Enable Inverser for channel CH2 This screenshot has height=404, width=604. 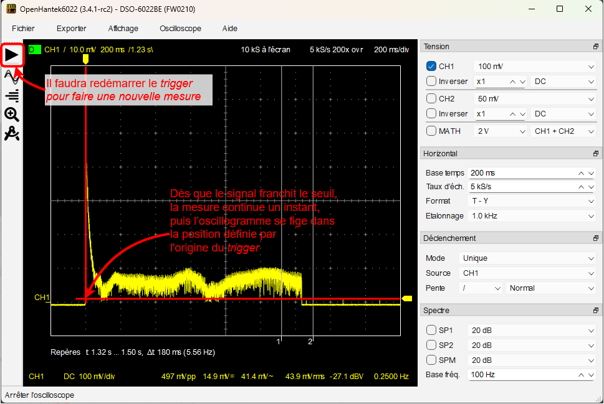pos(431,113)
